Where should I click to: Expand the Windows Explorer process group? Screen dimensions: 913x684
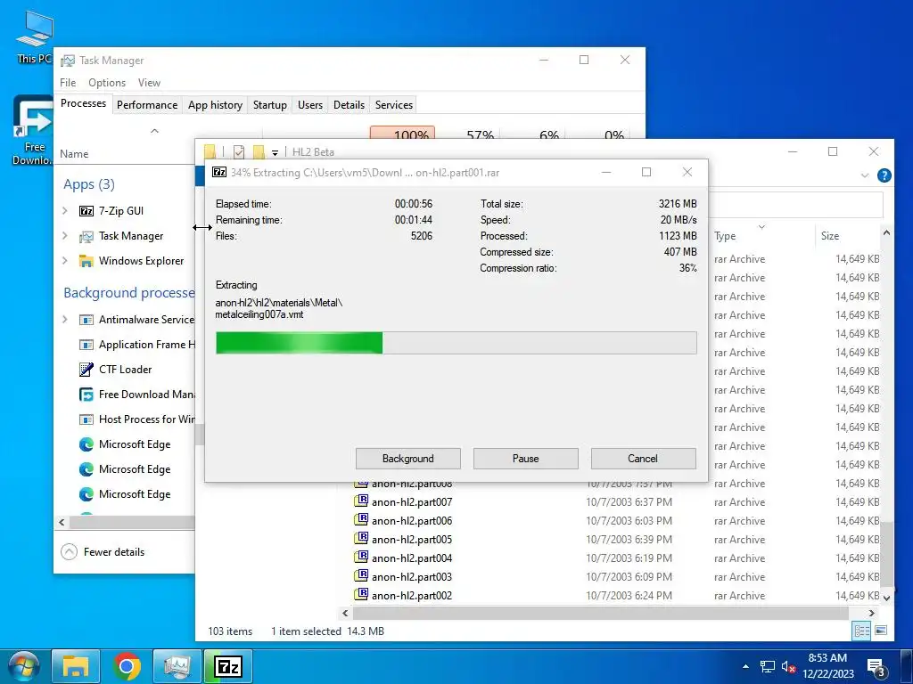65,261
